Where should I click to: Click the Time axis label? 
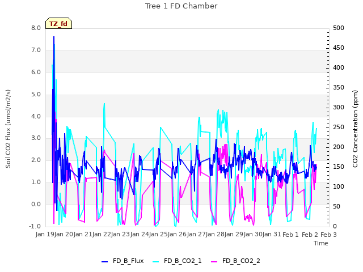pyautogui.click(x=321, y=243)
